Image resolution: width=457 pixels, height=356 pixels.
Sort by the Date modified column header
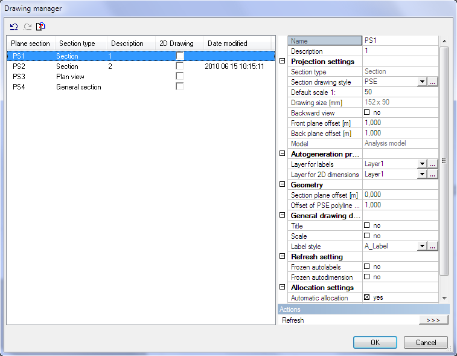click(x=235, y=44)
